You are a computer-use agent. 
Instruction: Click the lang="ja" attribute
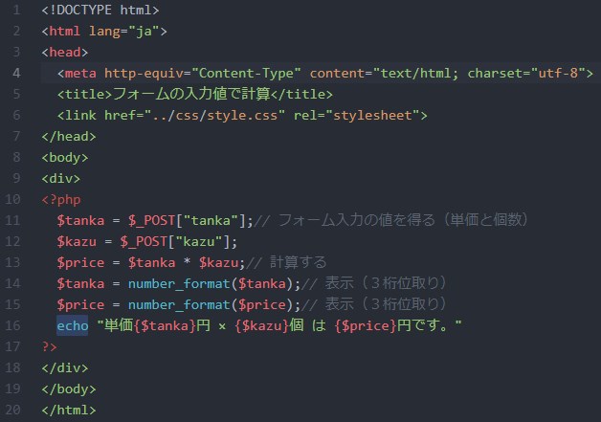point(131,32)
